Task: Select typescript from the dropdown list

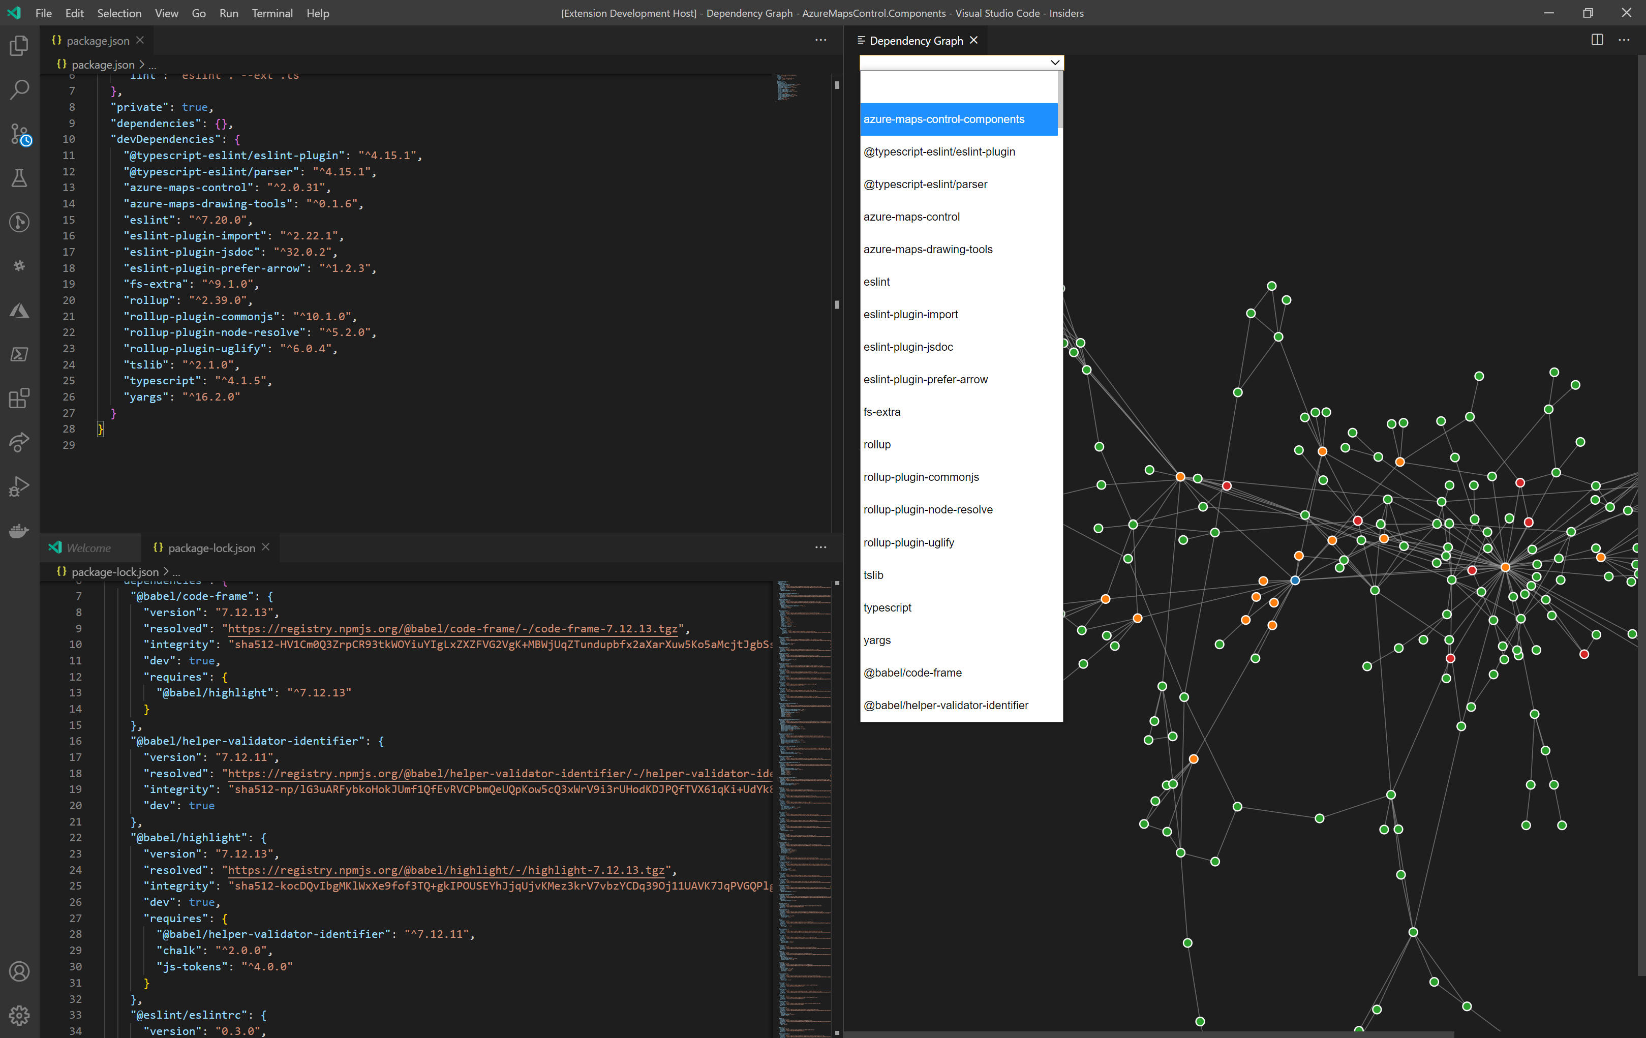Action: [887, 607]
